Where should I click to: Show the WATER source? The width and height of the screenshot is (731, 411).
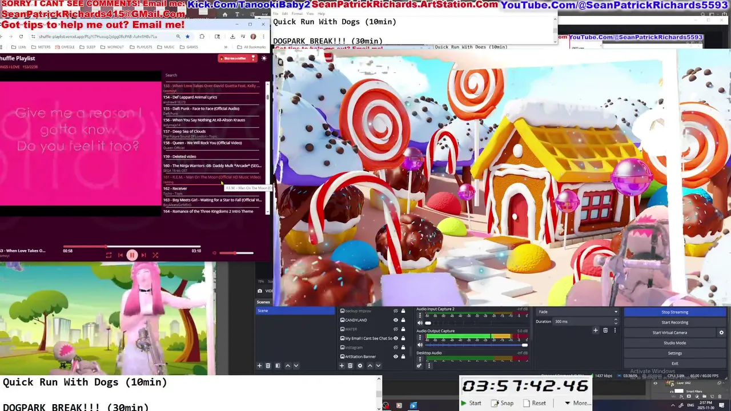pyautogui.click(x=396, y=329)
